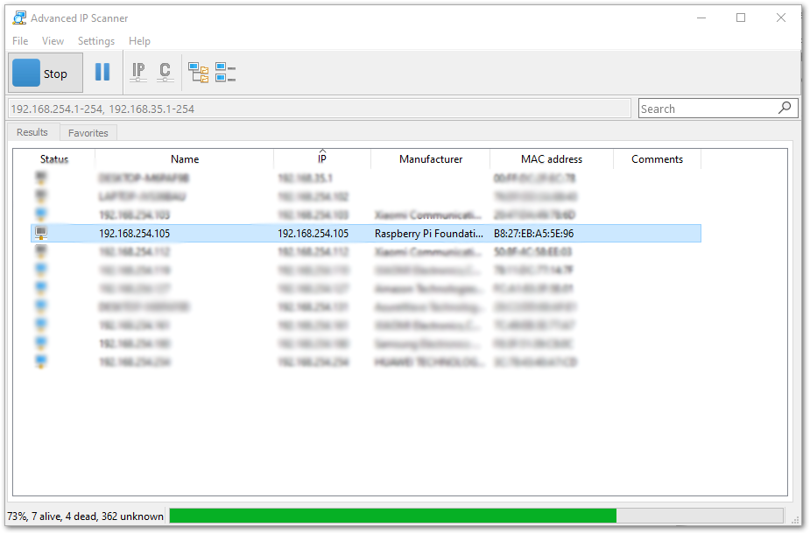Minimize the Advanced IP Scanner window
The width and height of the screenshot is (810, 534).
click(701, 18)
